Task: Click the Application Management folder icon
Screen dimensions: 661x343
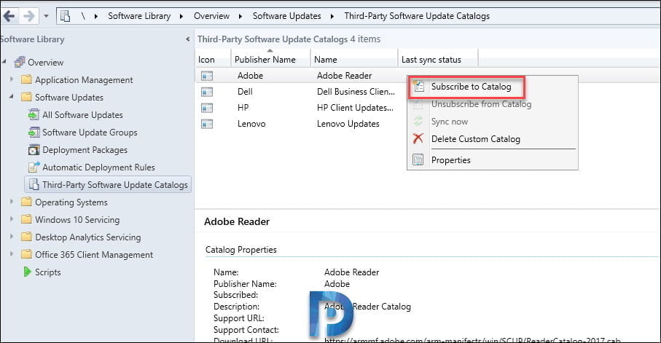Action: coord(26,79)
